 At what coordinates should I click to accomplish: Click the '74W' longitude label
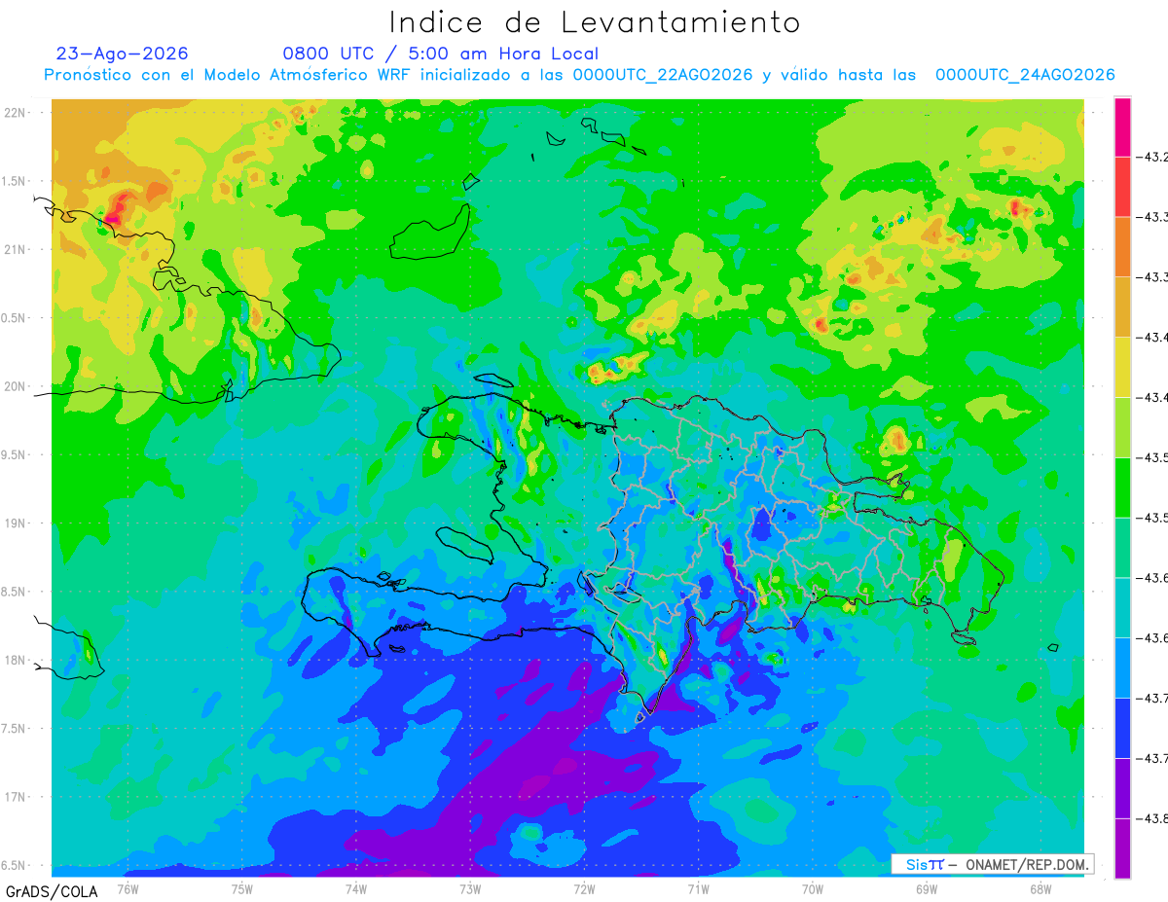[355, 887]
